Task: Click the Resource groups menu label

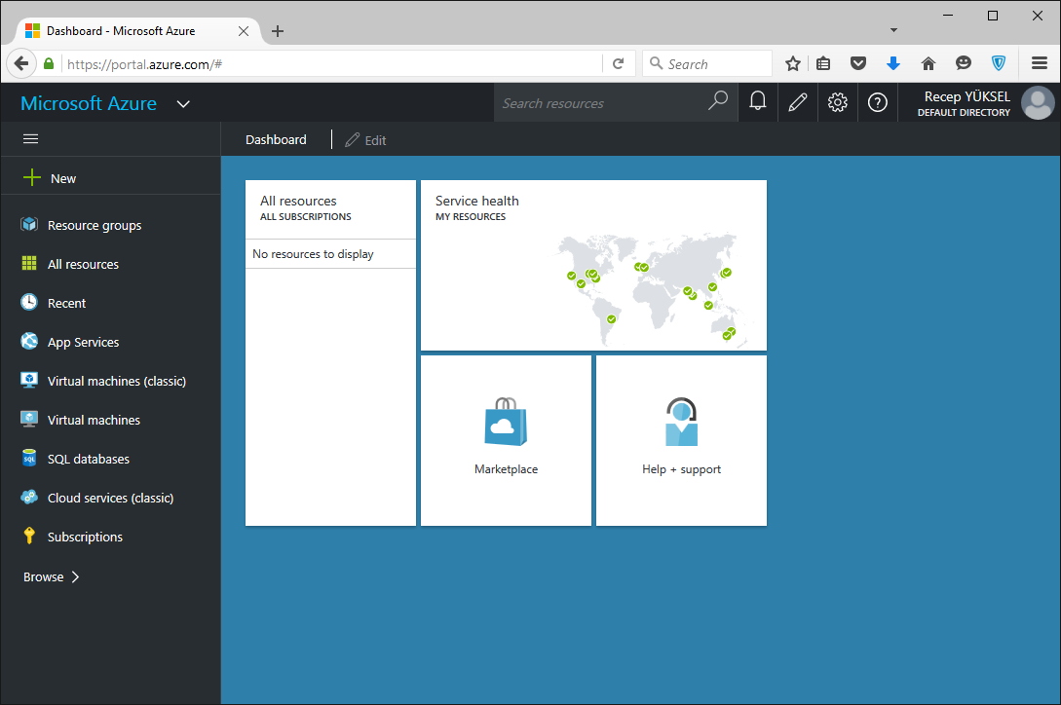Action: [95, 225]
